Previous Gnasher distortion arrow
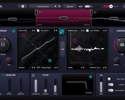Viewport: 125px width, 100px height. (32, 67)
